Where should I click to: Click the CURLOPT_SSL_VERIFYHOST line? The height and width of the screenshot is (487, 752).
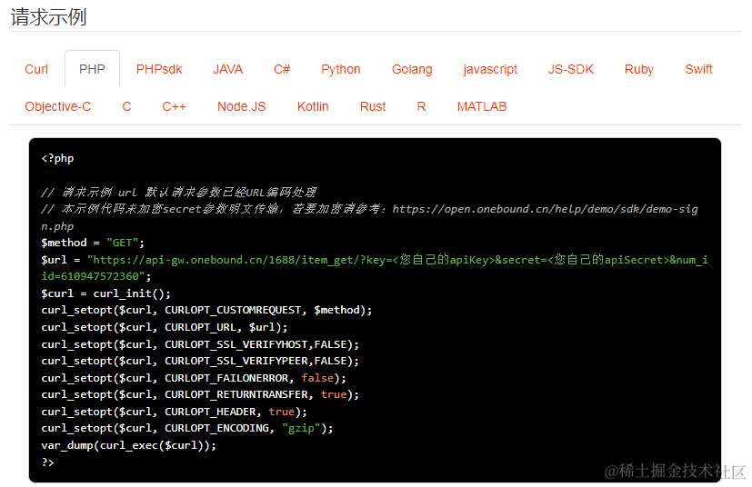(200, 344)
